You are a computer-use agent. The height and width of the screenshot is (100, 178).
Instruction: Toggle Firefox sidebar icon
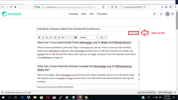pos(170,7)
